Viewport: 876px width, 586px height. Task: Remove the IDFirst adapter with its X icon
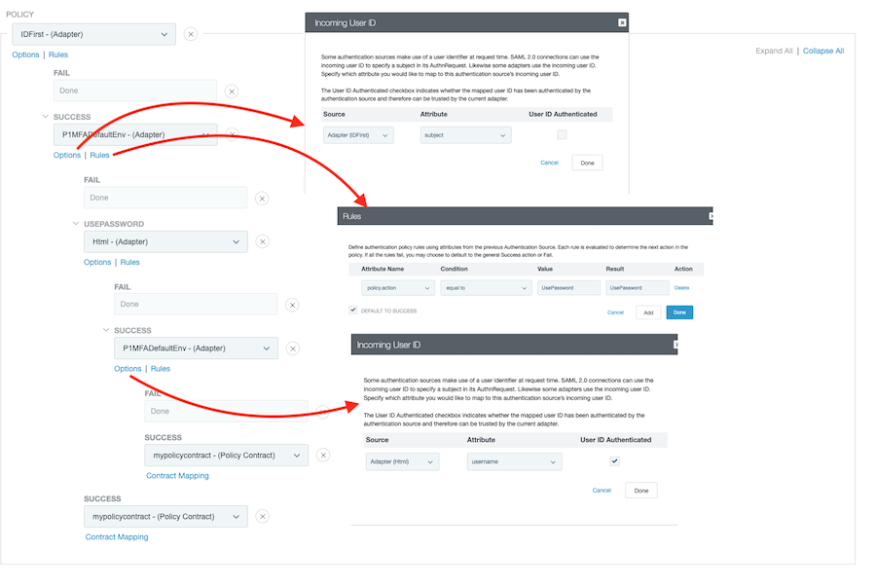[x=191, y=34]
